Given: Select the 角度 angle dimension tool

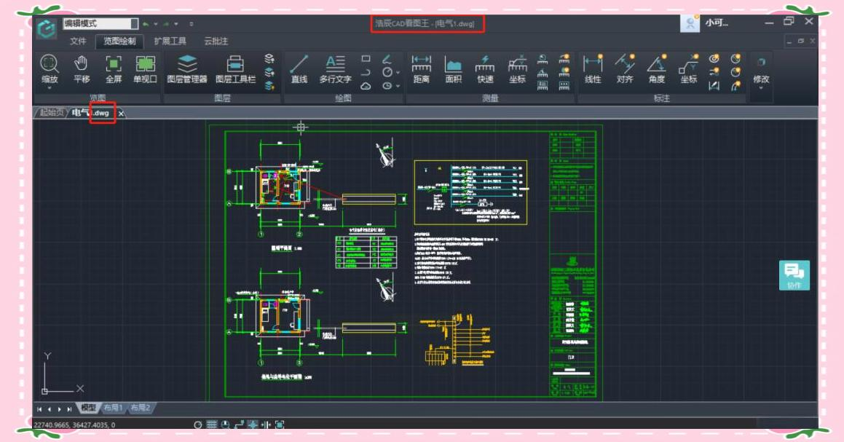Looking at the screenshot, I should [x=656, y=68].
